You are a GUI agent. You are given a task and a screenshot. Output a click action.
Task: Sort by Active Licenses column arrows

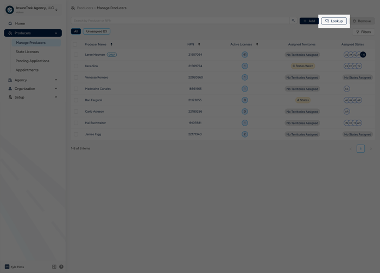257,44
